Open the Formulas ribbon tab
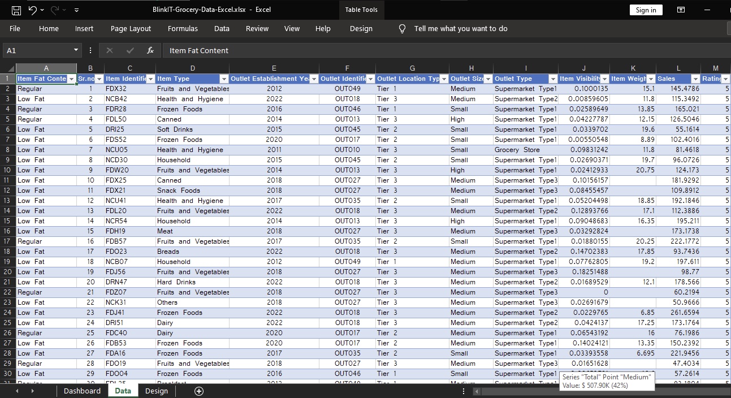 [x=183, y=29]
